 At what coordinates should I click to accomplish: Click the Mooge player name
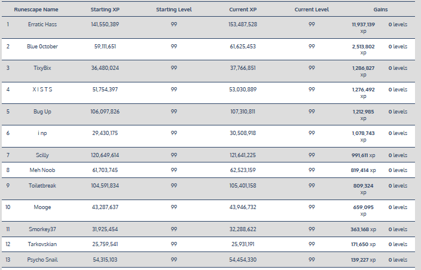[x=42, y=207]
